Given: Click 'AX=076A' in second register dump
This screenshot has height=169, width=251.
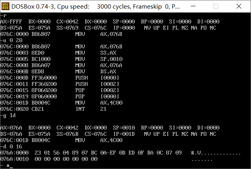Looking at the screenshot, I should pyautogui.click(x=11, y=128).
